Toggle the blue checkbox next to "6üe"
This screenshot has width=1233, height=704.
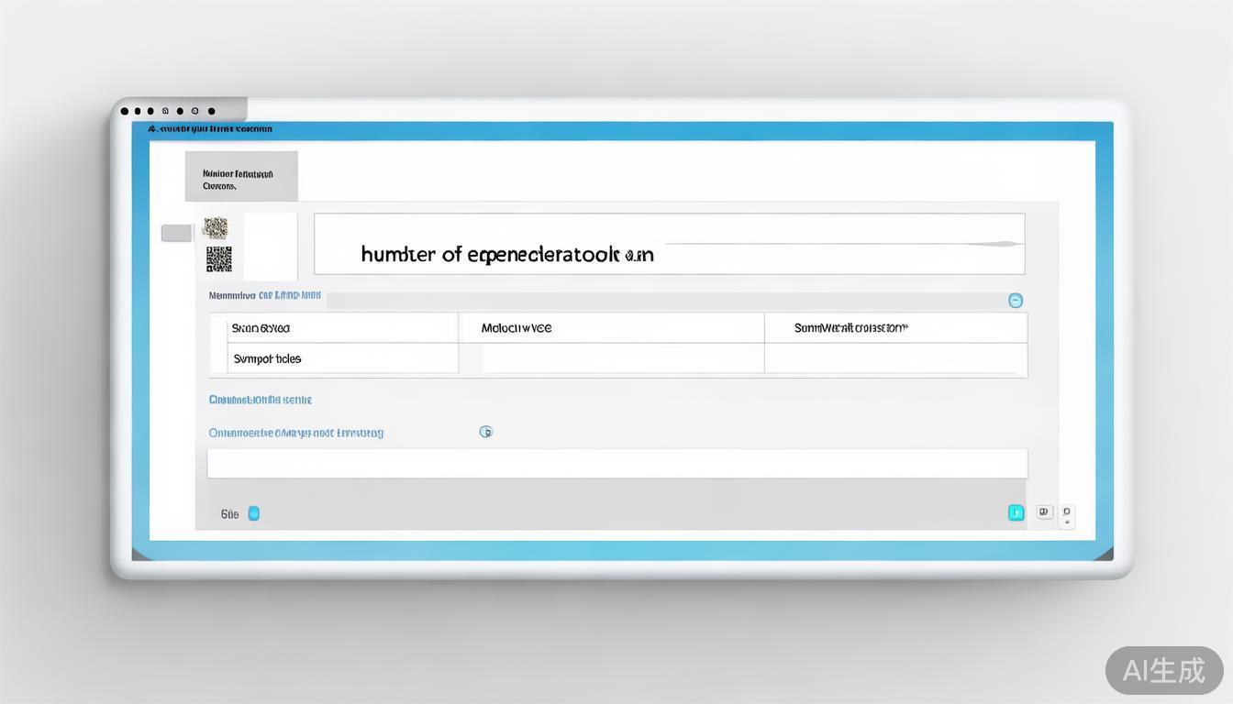click(x=254, y=513)
